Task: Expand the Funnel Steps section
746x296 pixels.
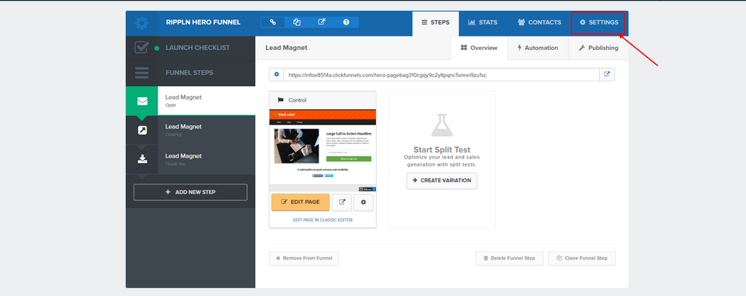Action: point(190,73)
